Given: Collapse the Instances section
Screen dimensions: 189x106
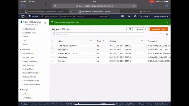Looking at the screenshot, I should [21, 49].
